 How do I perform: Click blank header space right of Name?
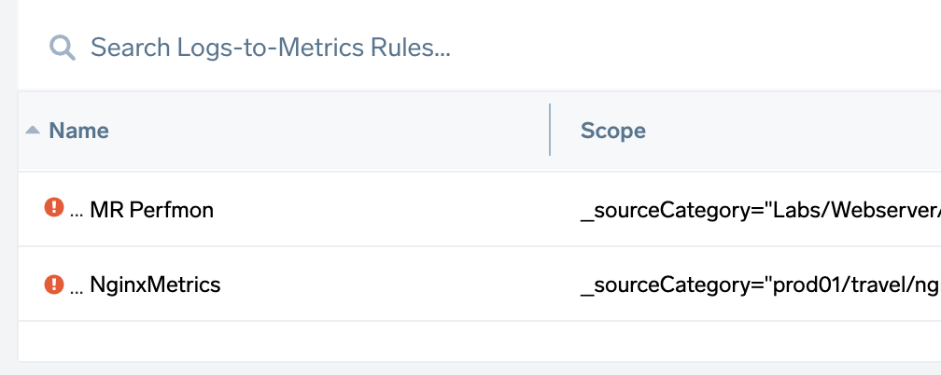coord(327,131)
